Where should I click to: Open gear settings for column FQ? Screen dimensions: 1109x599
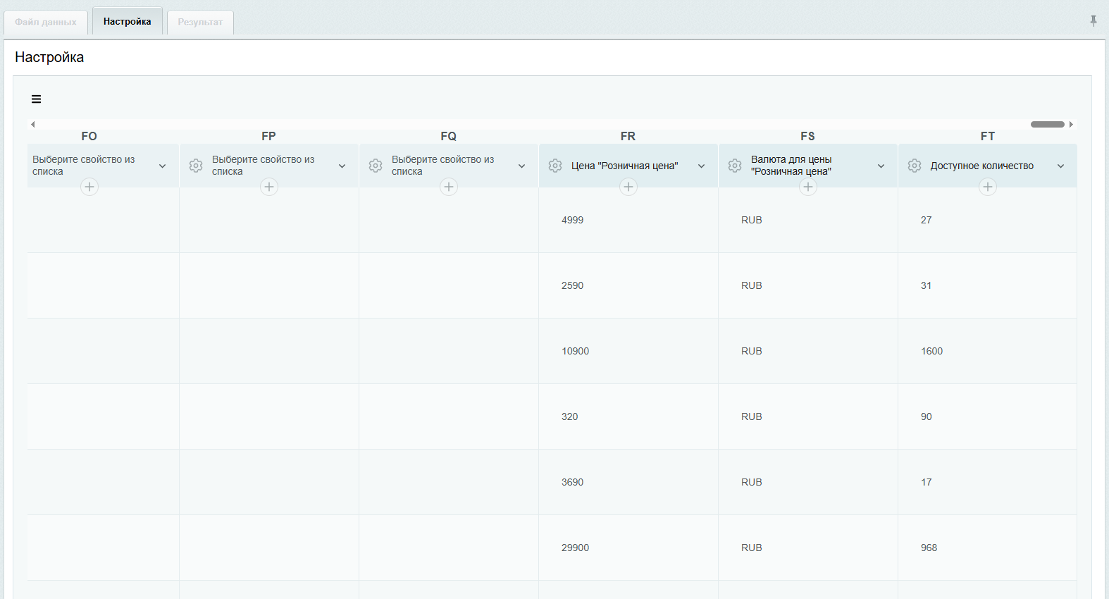click(376, 166)
